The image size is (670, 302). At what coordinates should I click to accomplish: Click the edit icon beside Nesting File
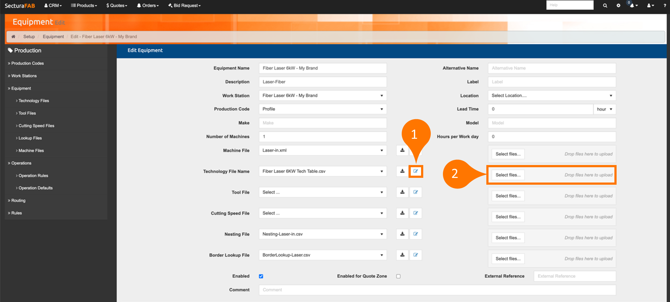click(416, 234)
